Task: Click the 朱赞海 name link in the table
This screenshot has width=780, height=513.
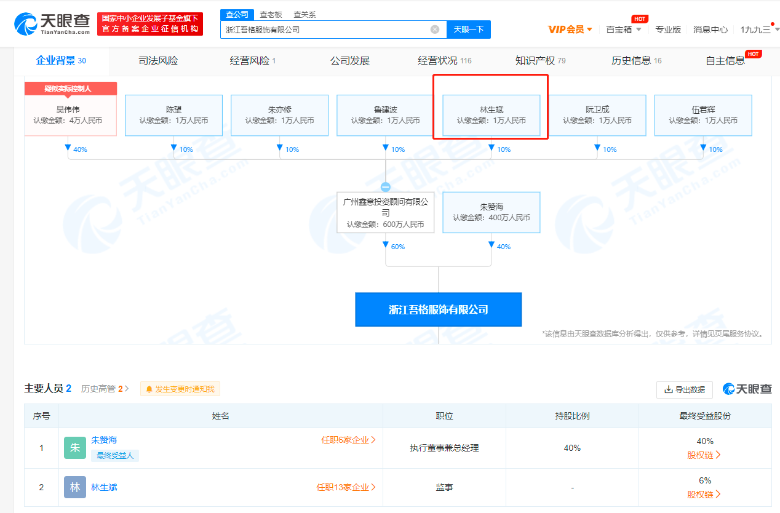Action: point(104,440)
